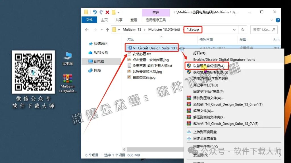Click the new folder icon in title bar
291x163 pixels.
tap(114, 12)
